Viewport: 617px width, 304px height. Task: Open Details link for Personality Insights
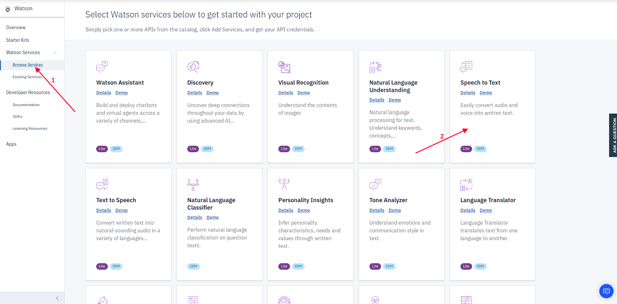tap(286, 211)
